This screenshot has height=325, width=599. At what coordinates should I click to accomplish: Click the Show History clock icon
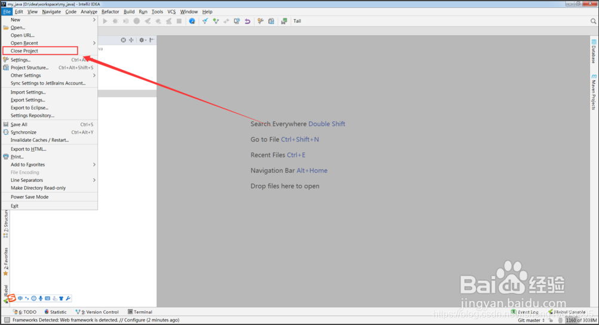click(x=237, y=21)
